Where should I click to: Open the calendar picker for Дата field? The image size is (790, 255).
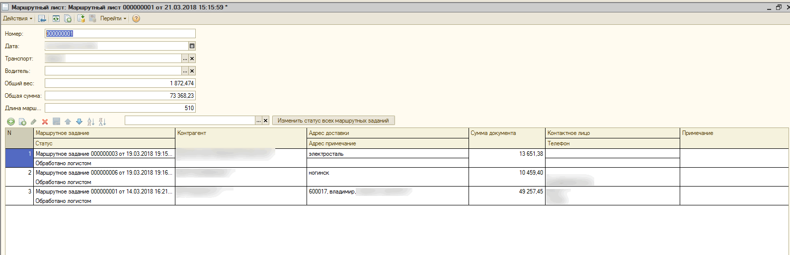(x=192, y=46)
